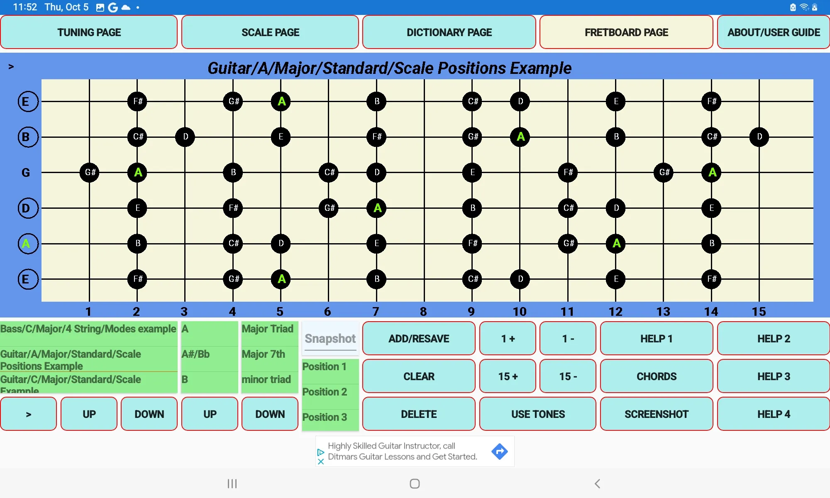Viewport: 830px width, 498px height.
Task: Tap the D note on low E string fret 10
Action: 520,279
